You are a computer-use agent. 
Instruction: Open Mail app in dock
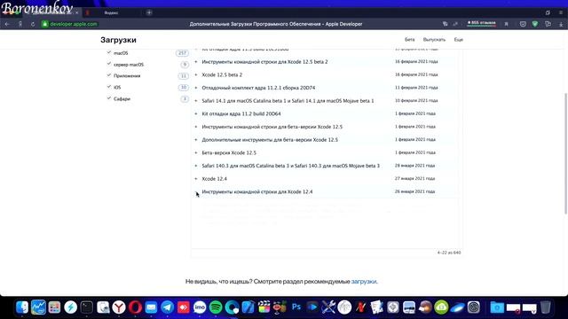coord(151,307)
